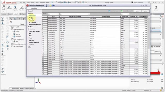
Task: Click the Part Reviewer icon
Action: click(x=156, y=7)
